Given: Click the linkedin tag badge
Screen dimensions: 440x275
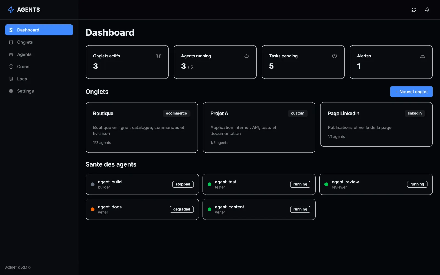Looking at the screenshot, I should point(414,113).
